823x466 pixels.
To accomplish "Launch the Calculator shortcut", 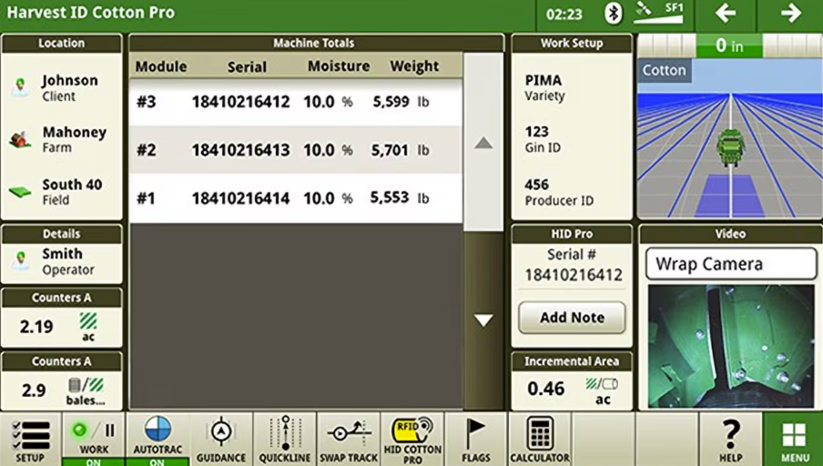I will (540, 440).
